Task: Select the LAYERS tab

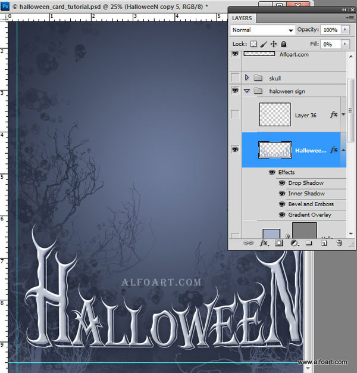Action: coord(242,18)
